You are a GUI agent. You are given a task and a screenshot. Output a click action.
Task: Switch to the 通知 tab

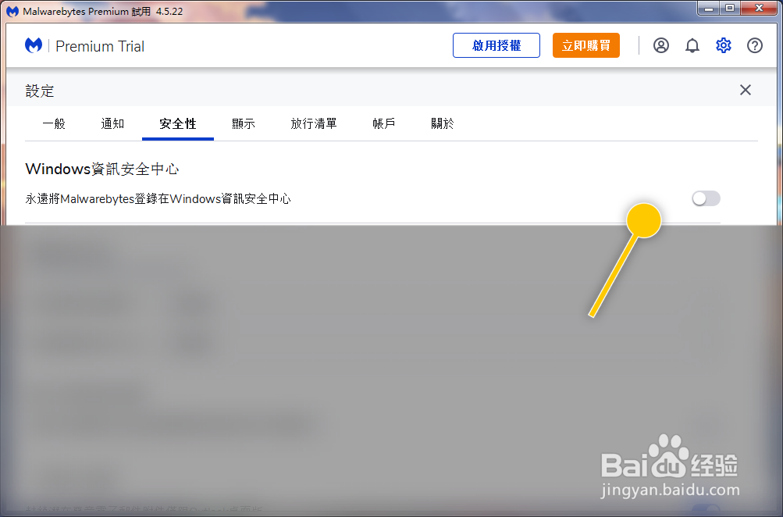pos(112,123)
